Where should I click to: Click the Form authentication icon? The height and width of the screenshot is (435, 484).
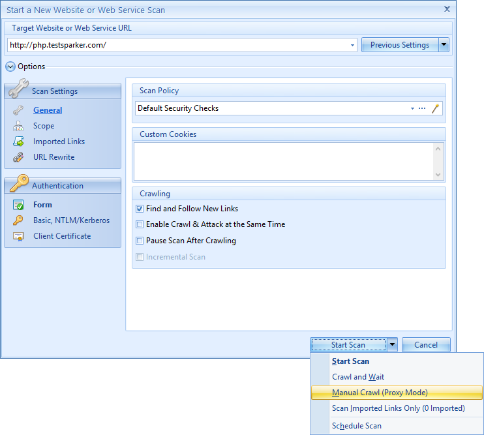pos(18,205)
